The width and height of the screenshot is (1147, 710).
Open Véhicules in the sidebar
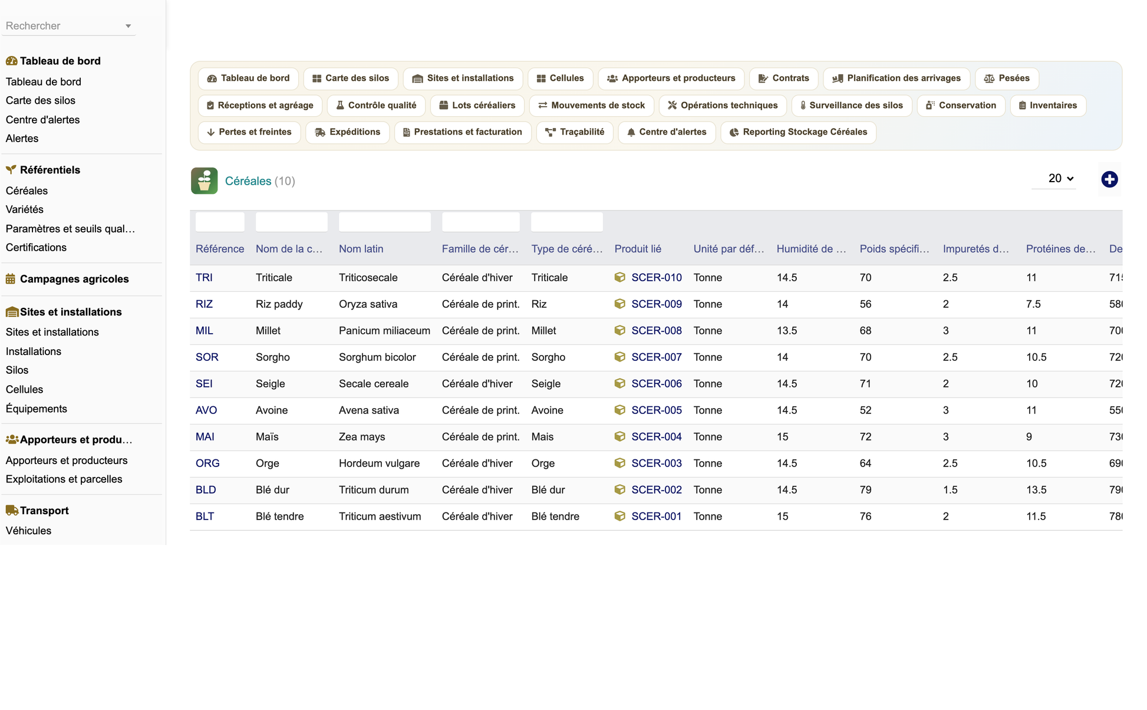[x=28, y=531]
